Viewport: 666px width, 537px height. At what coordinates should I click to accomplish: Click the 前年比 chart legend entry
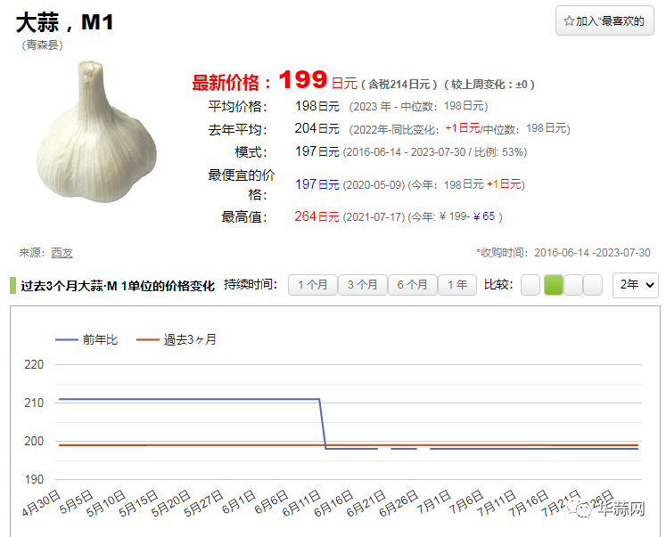86,340
